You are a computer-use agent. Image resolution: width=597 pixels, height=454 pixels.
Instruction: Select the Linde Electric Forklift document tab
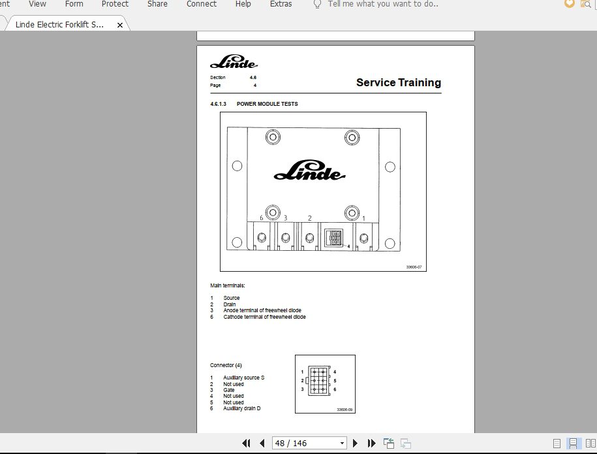(x=59, y=24)
